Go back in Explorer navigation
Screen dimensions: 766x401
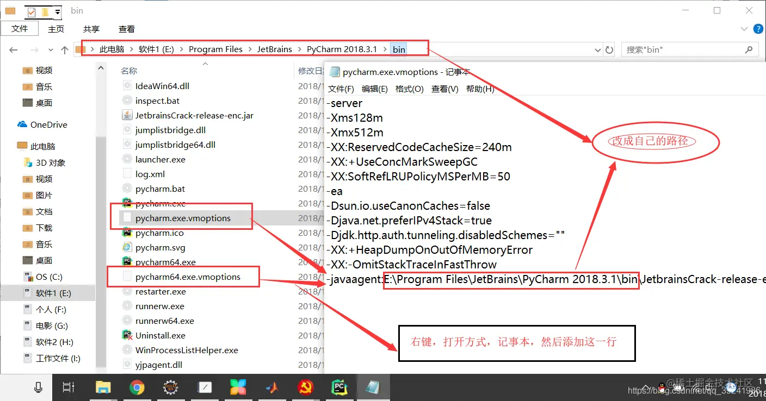pyautogui.click(x=14, y=49)
